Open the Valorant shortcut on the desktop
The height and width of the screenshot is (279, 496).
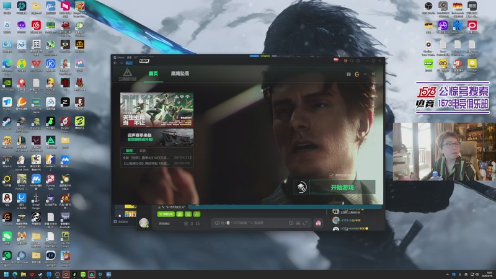click(36, 142)
